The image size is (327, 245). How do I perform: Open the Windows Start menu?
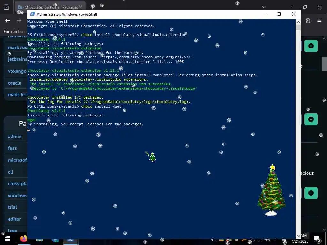8,239
